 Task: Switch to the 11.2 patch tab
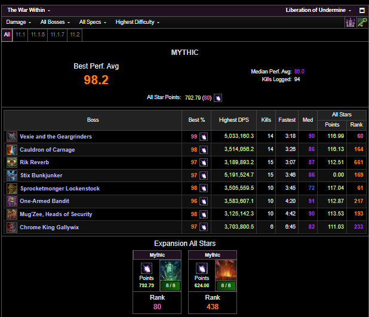75,35
